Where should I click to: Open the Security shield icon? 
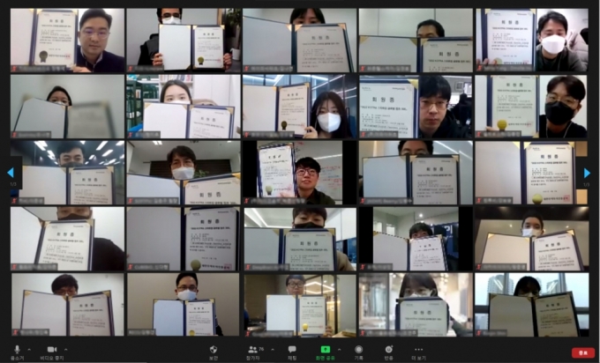click(213, 351)
